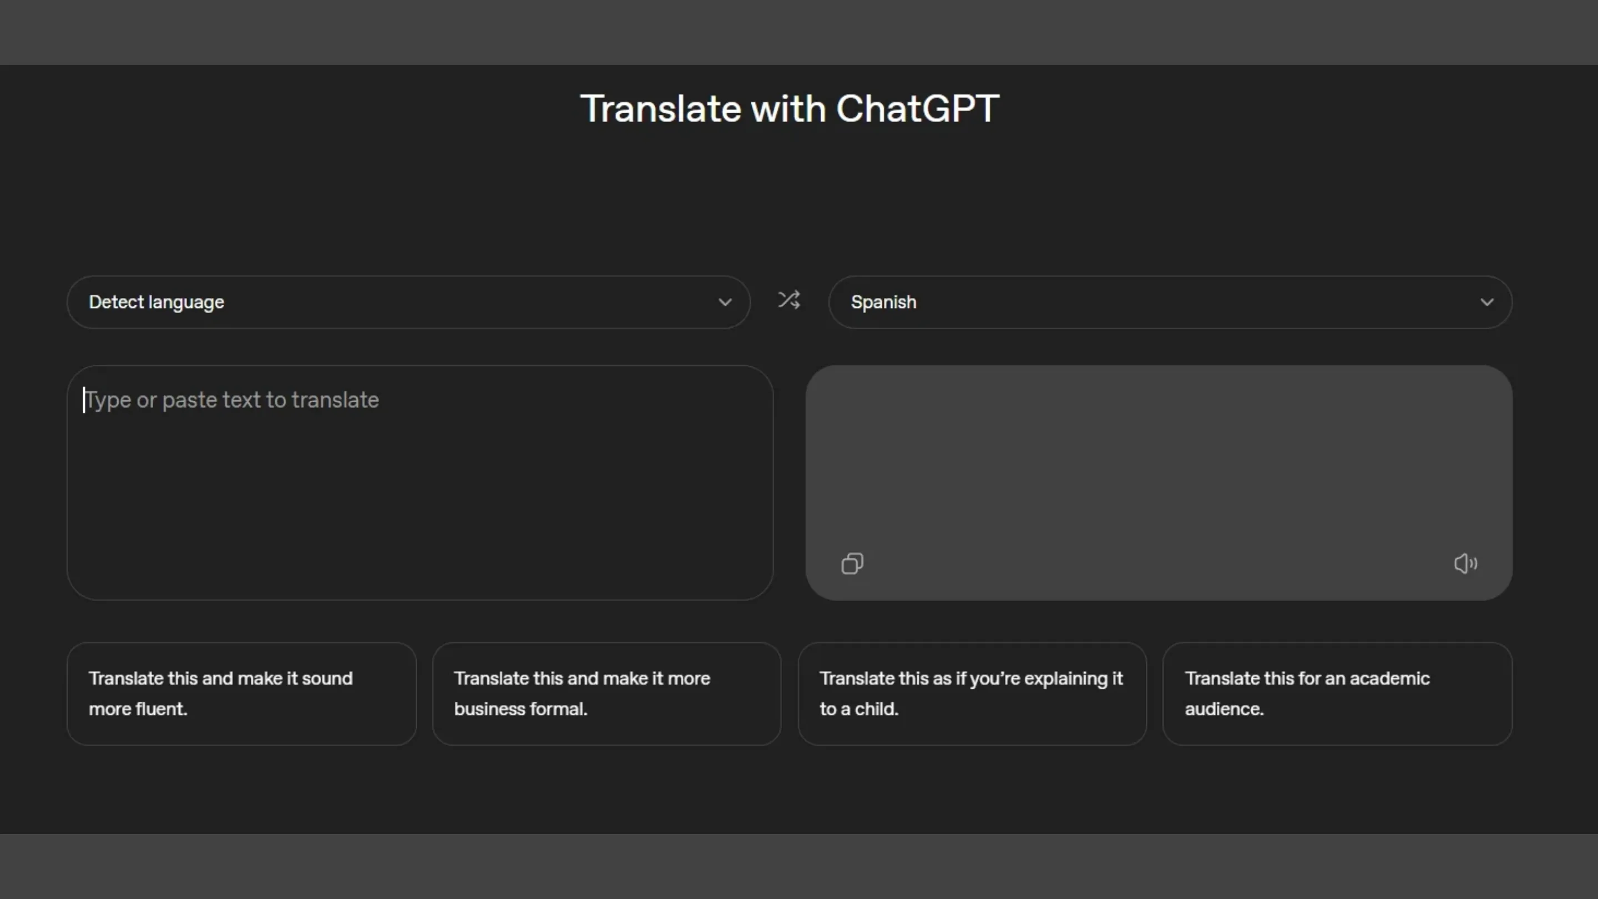Click the Spanish language label

click(x=883, y=302)
